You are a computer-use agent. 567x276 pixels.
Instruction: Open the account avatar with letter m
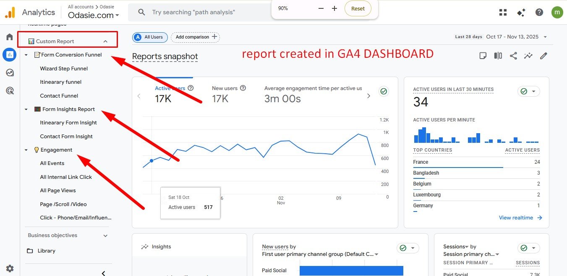557,12
